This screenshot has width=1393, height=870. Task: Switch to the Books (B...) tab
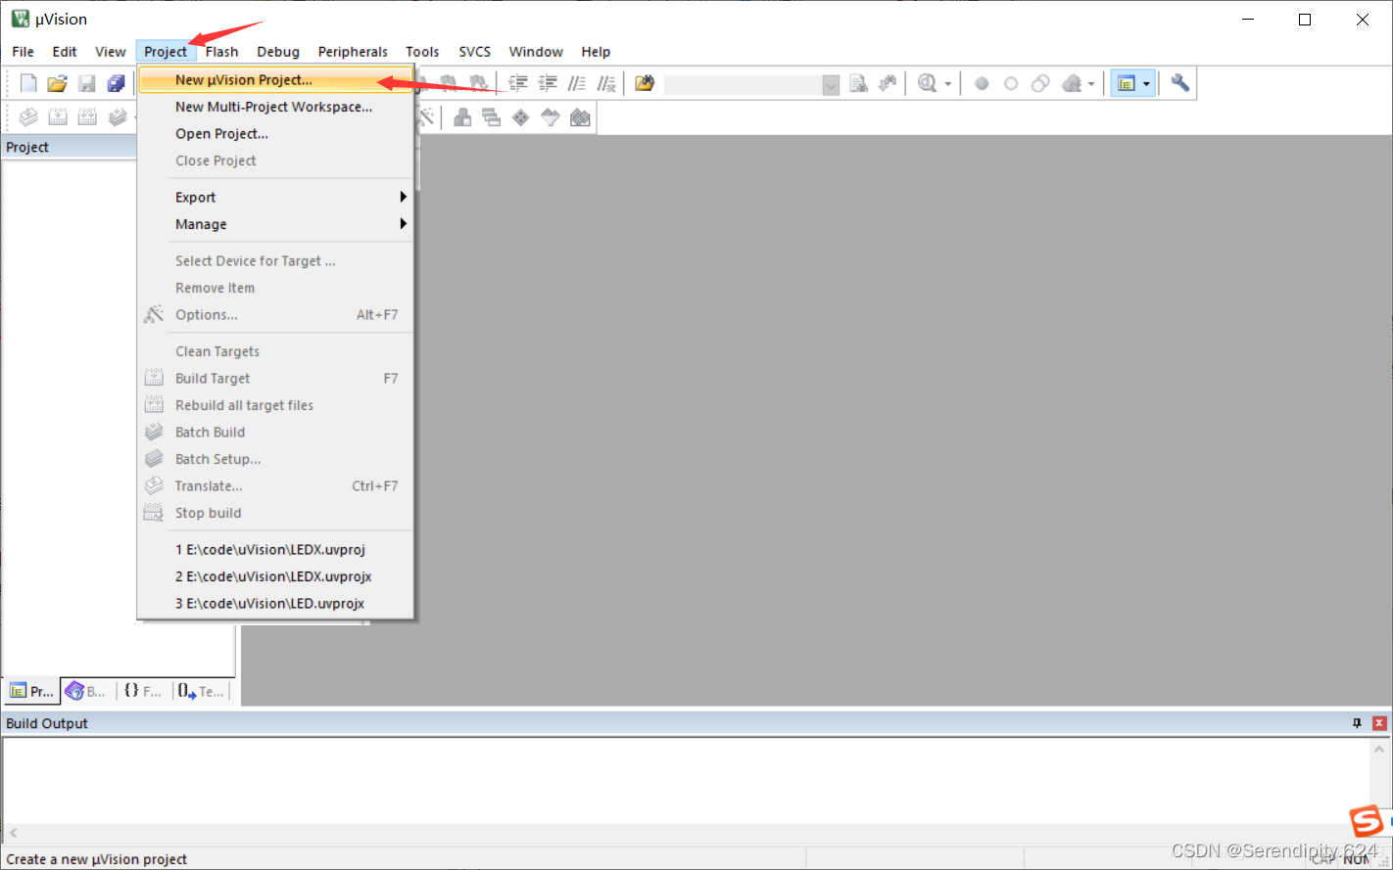pos(86,691)
